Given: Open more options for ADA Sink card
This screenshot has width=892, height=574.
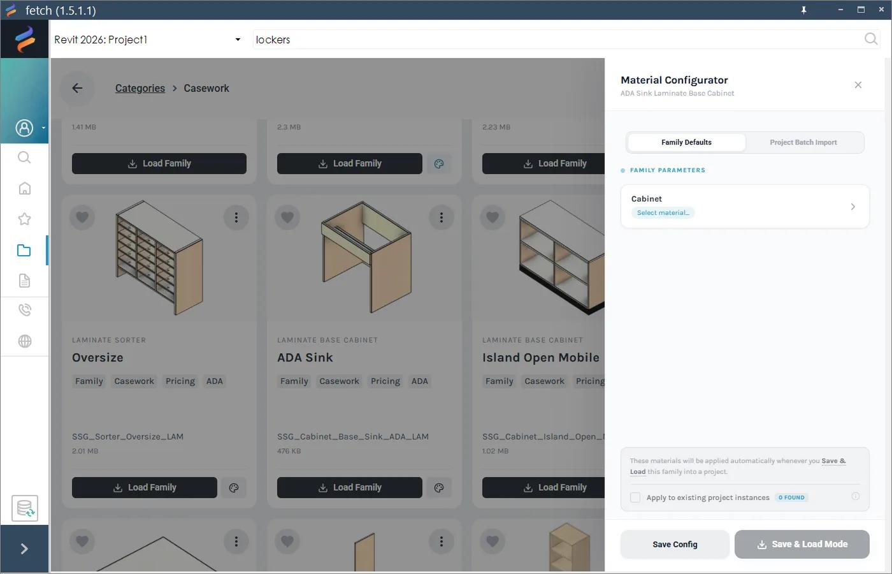Looking at the screenshot, I should click(442, 217).
